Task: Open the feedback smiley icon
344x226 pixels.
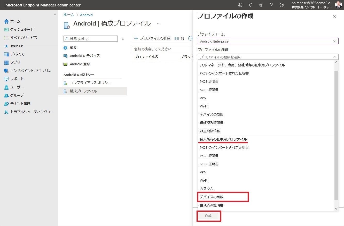Action: click(x=282, y=5)
